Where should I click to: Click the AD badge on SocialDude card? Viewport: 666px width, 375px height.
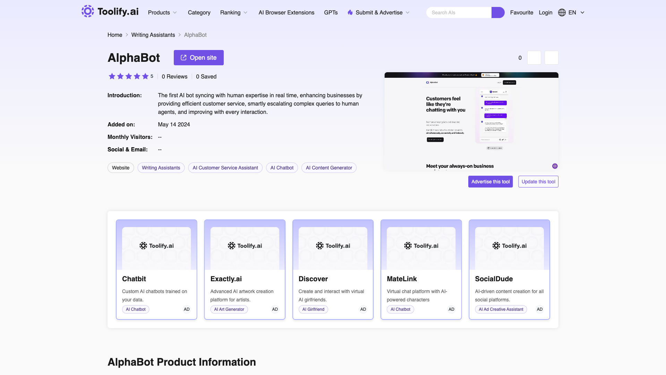[x=540, y=309]
